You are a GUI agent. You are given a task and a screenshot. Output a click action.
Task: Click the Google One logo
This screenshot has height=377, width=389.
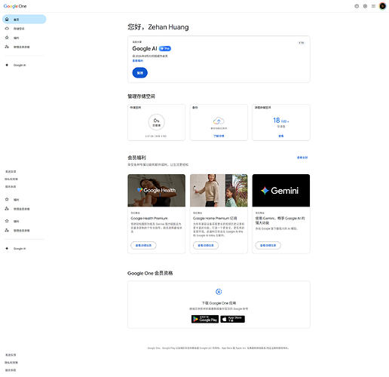click(15, 6)
